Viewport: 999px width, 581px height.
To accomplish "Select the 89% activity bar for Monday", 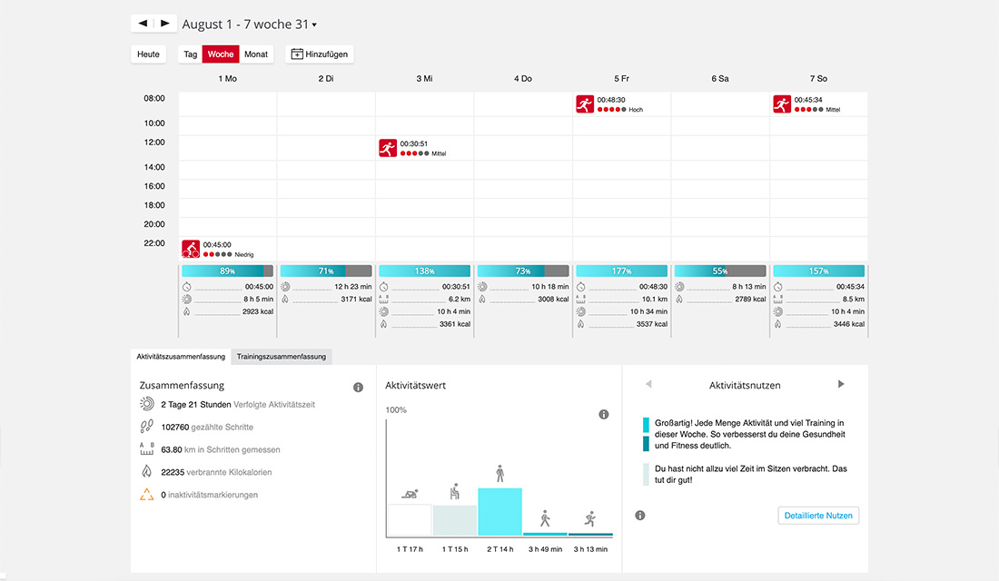I will [x=227, y=271].
